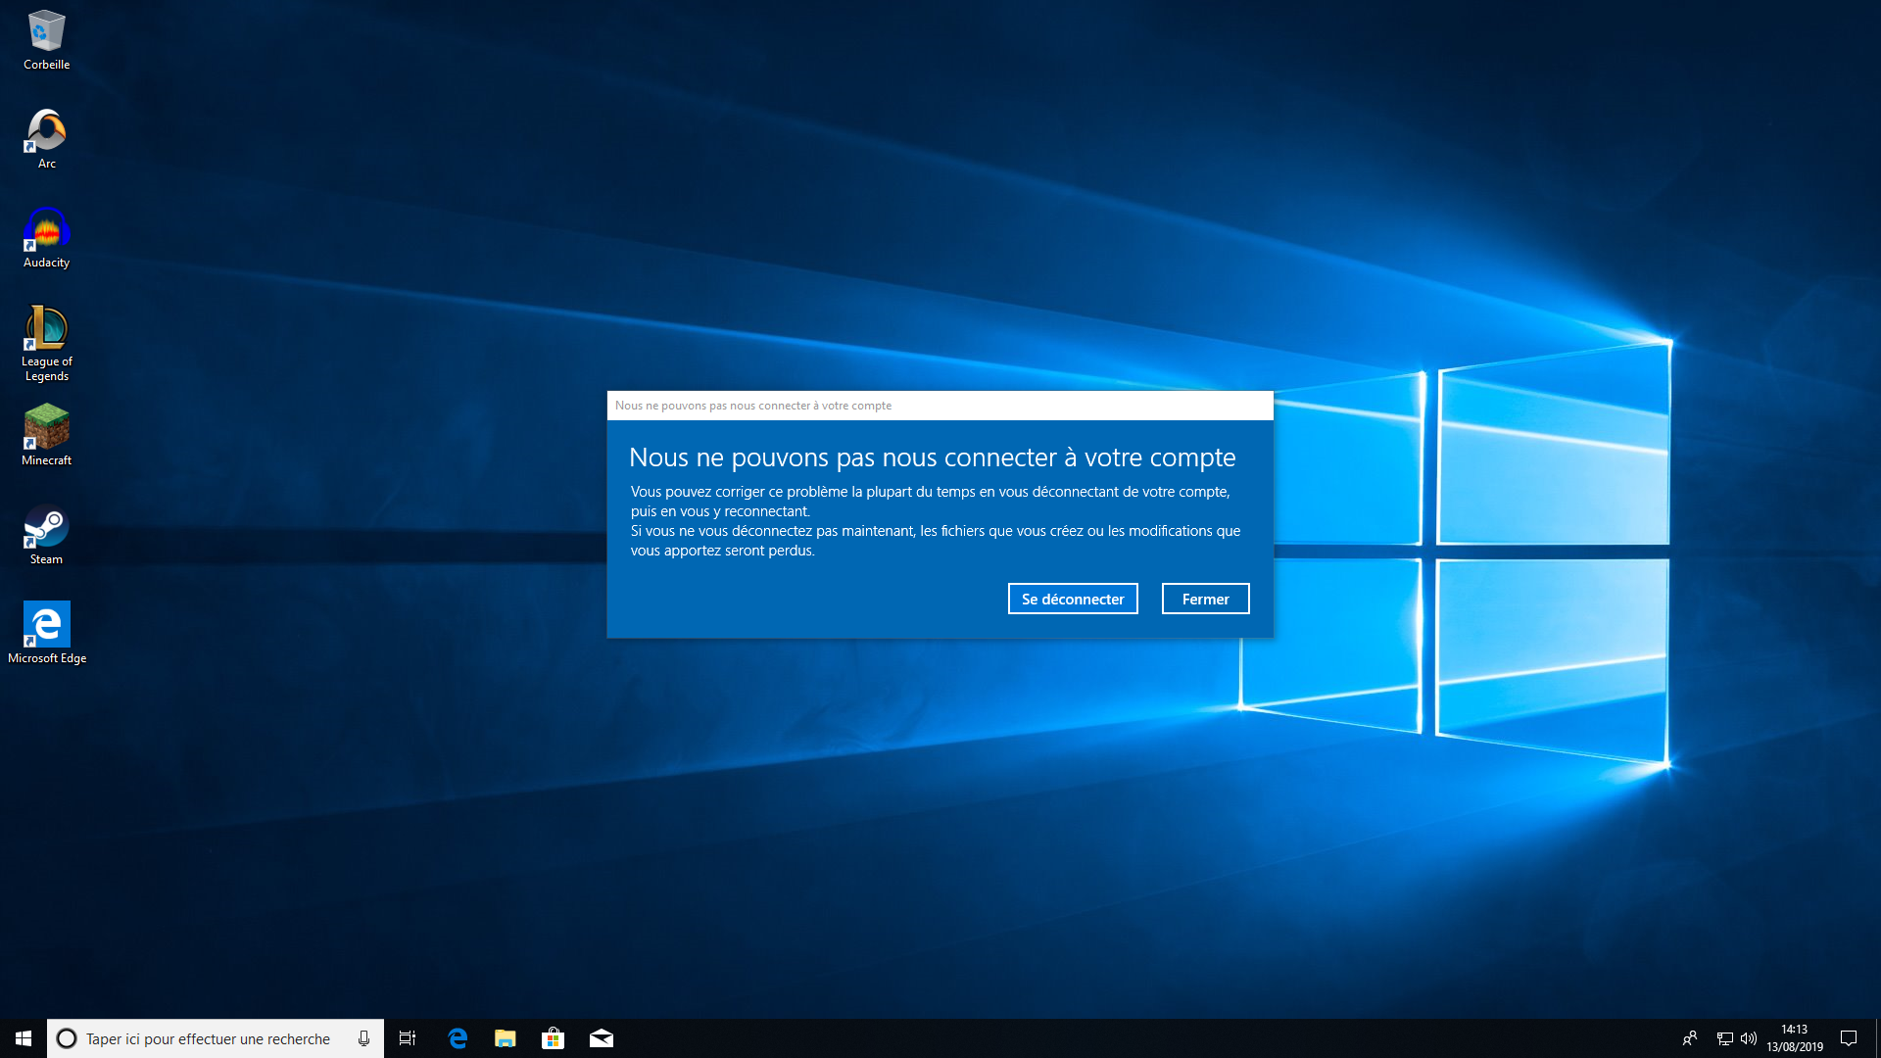Select the Minecraft desktop icon
1881x1058 pixels.
click(46, 428)
